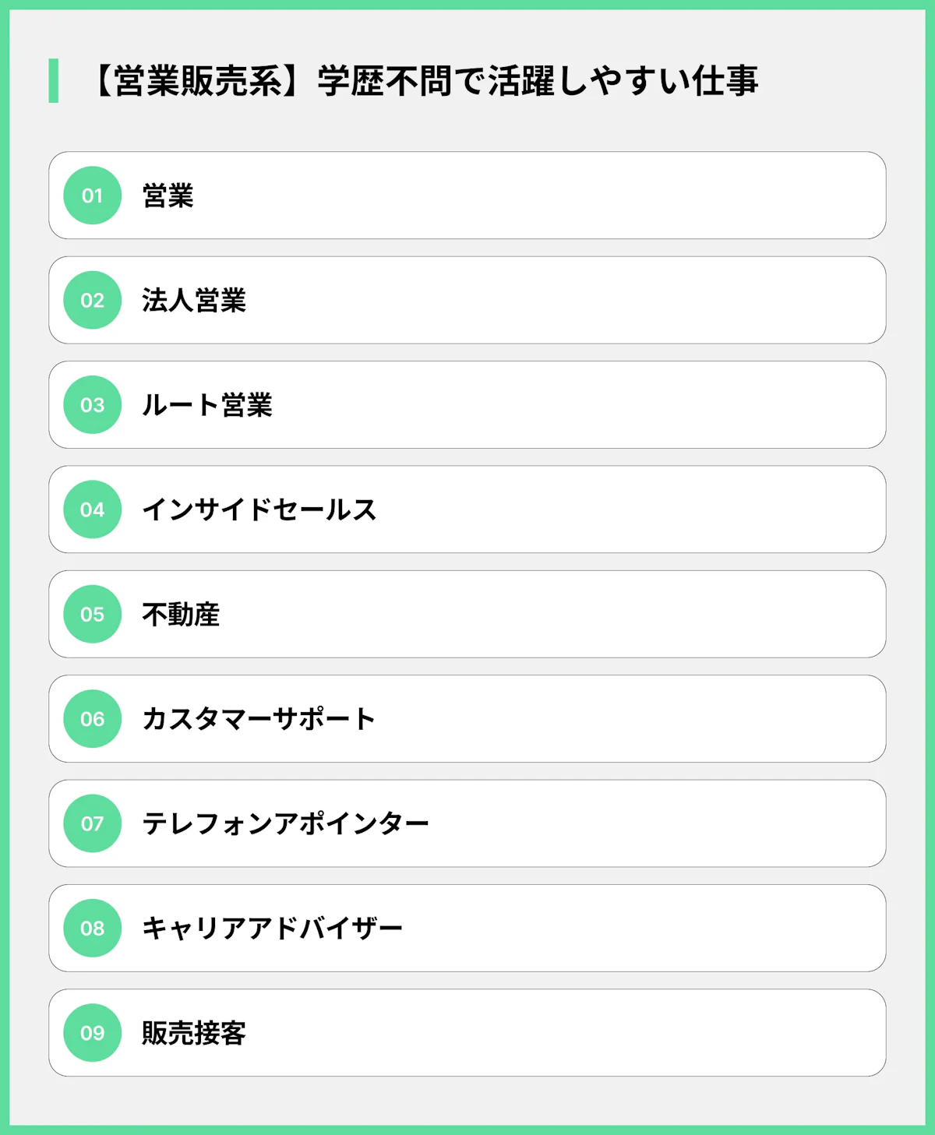This screenshot has height=1135, width=935.
Task: Click the 08 numbered circle icon
Action: click(92, 928)
